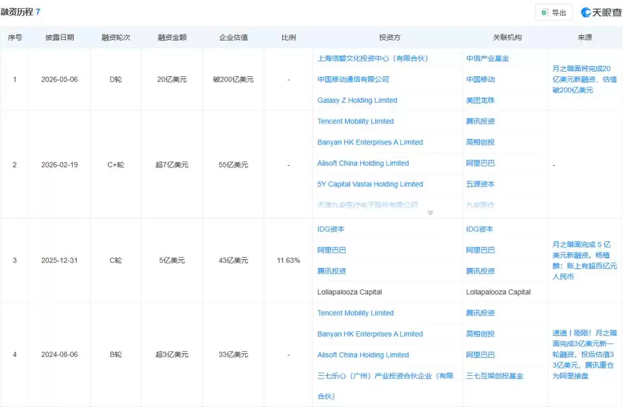The height and width of the screenshot is (407, 623).
Task: Click the 融资金额 column header
Action: 172,38
